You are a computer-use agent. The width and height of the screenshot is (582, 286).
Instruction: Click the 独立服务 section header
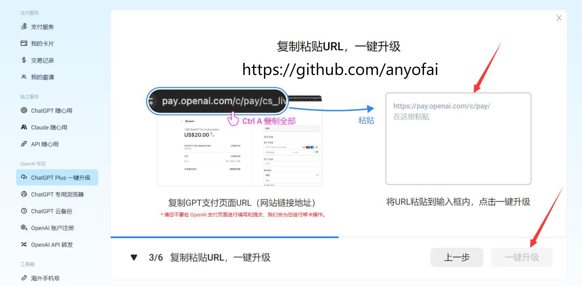tap(29, 97)
